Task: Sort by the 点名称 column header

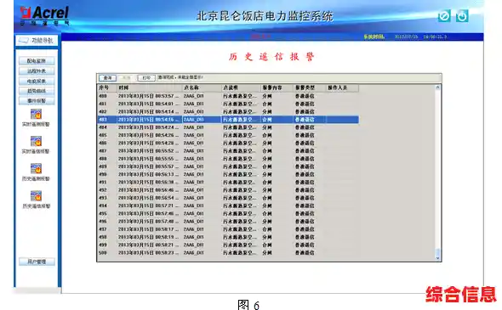Action: (202, 87)
